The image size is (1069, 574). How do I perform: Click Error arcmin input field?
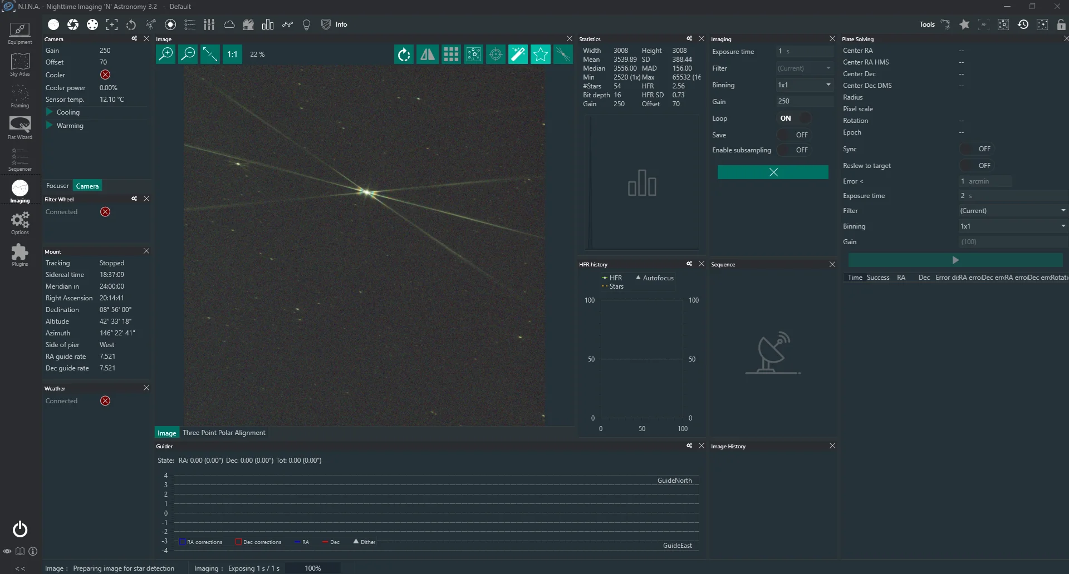click(984, 181)
